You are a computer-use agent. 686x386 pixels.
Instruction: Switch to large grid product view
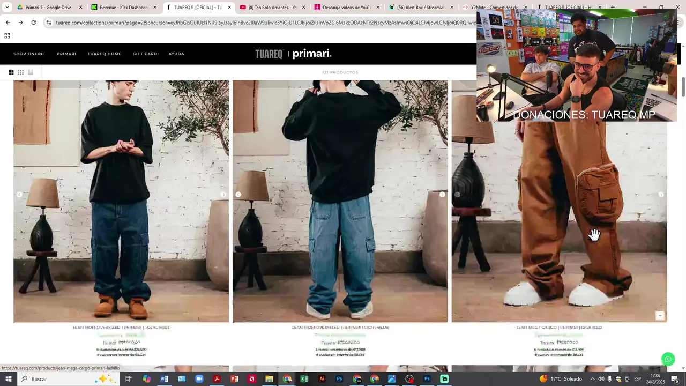11,72
